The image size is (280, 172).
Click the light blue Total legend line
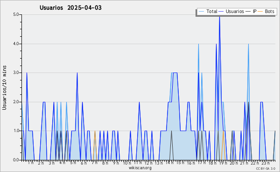pyautogui.click(x=201, y=11)
